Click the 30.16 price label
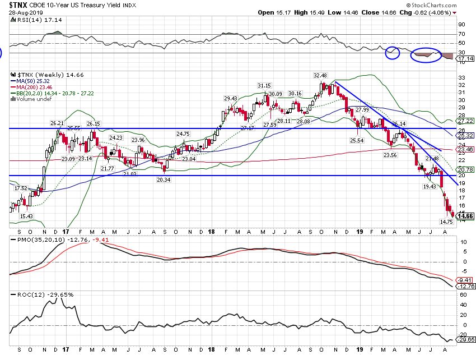 [x=295, y=94]
